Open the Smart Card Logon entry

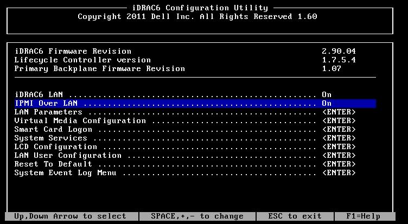tap(53, 129)
